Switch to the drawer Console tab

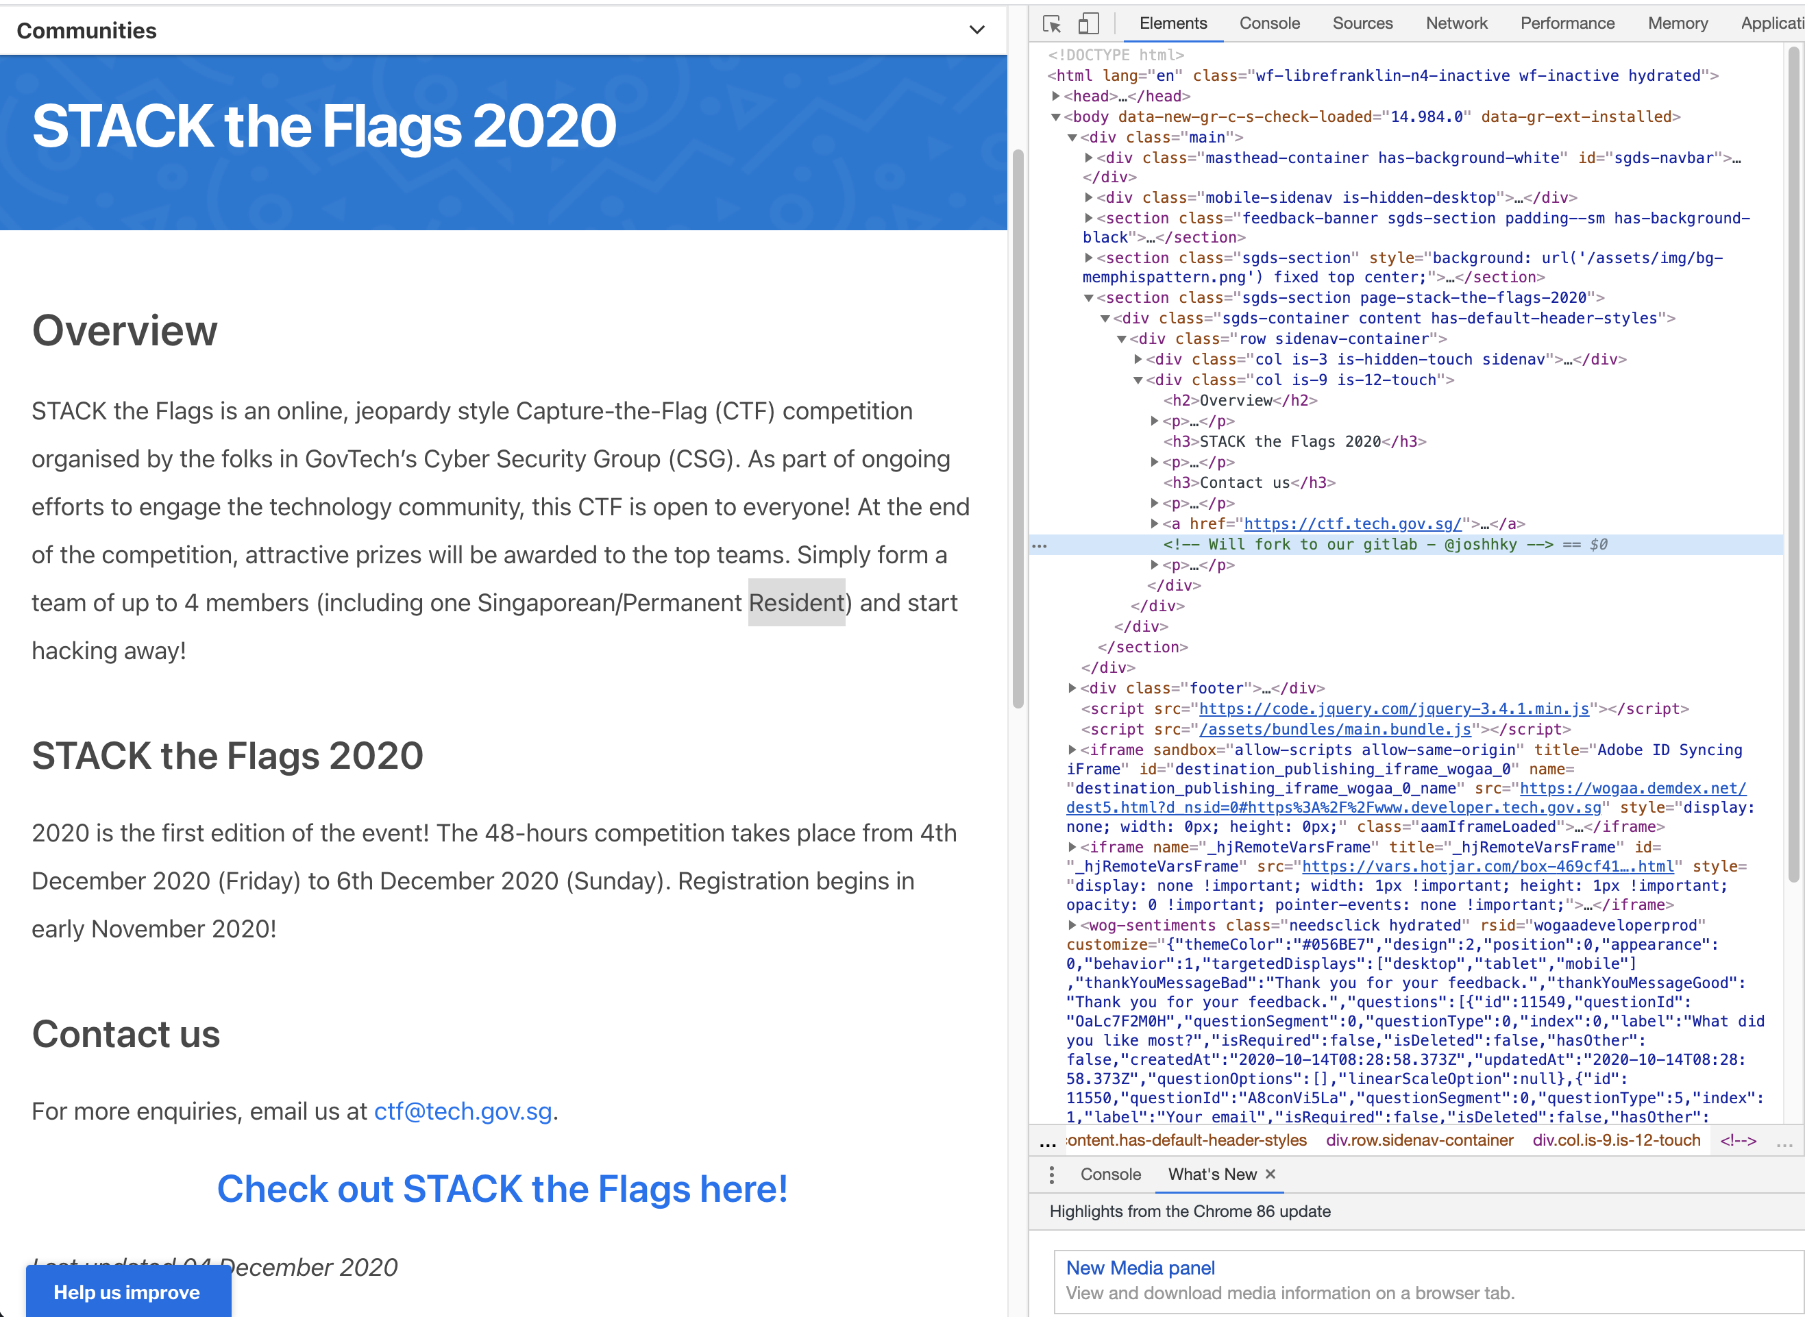click(1111, 1174)
